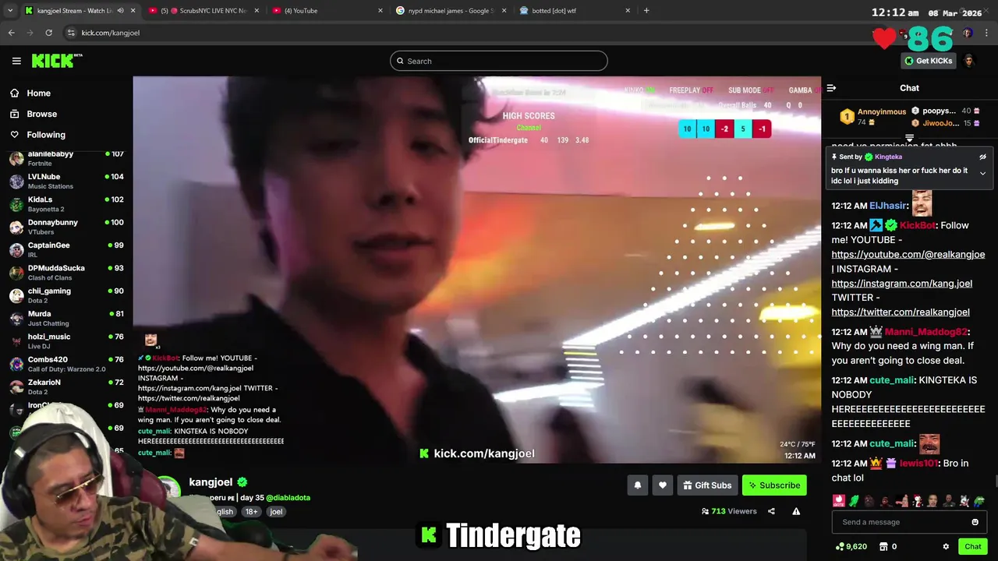The height and width of the screenshot is (561, 998).
Task: Open alanilebabyy channel in sidebar
Action: pyautogui.click(x=66, y=158)
